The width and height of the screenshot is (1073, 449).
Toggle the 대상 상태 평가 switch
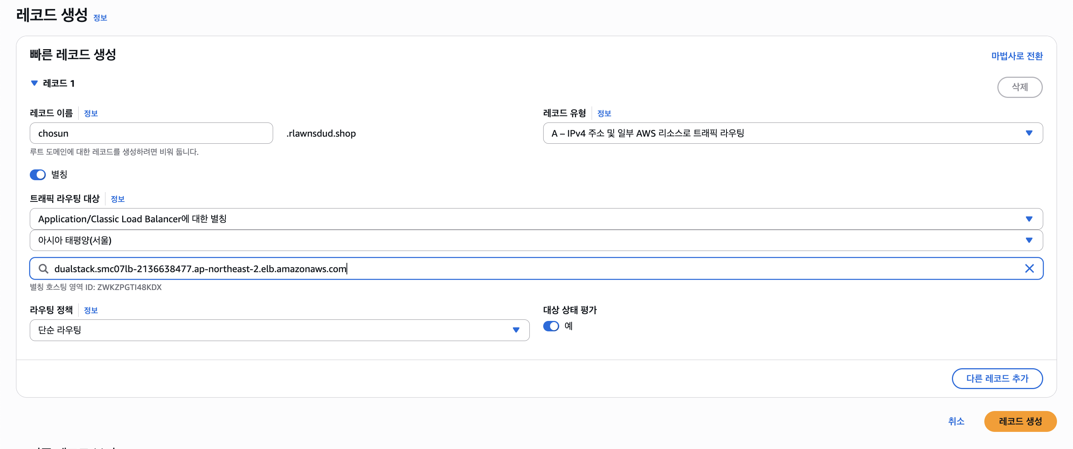(x=551, y=326)
